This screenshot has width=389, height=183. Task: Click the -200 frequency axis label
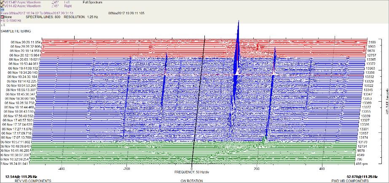(x=126, y=169)
